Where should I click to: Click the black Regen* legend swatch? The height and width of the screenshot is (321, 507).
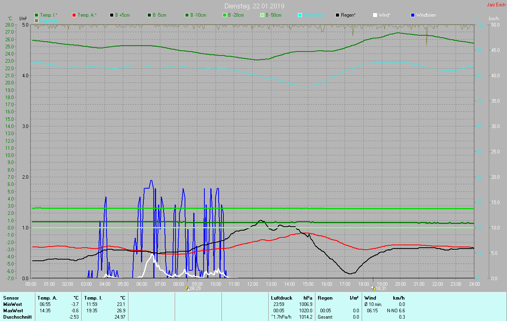(x=337, y=15)
